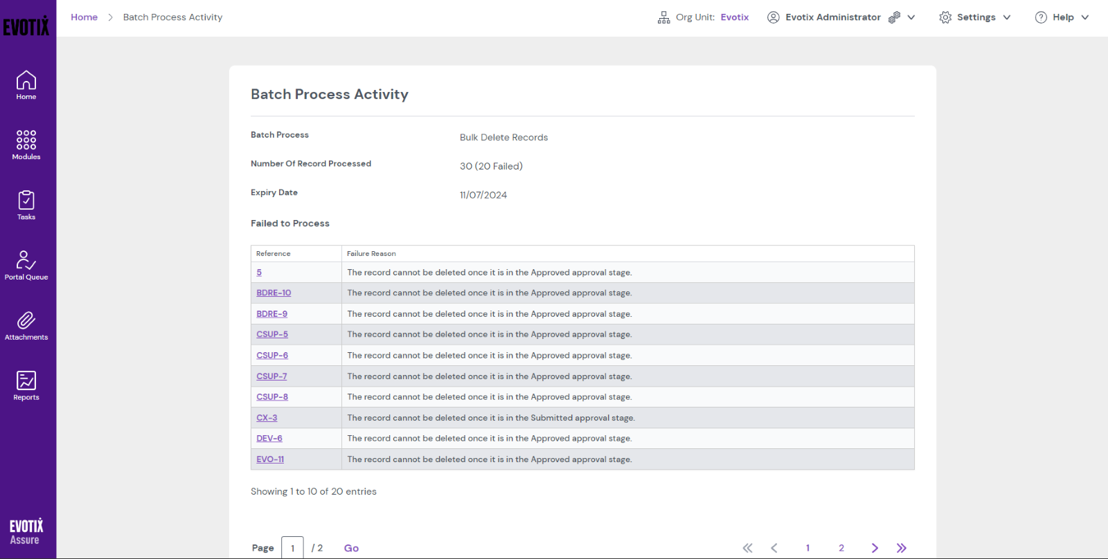The width and height of the screenshot is (1108, 559).
Task: Go to next page arrow
Action: (875, 548)
